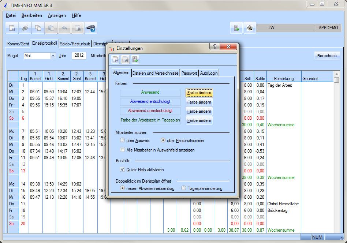Click the Soll column header

247,76
